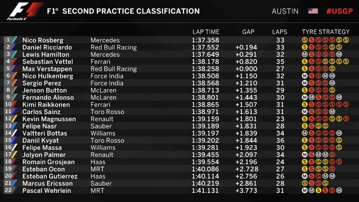359x202 pixels.
Task: Click Lewis Hamilton's first medium tyre icon
Action: (x=304, y=54)
